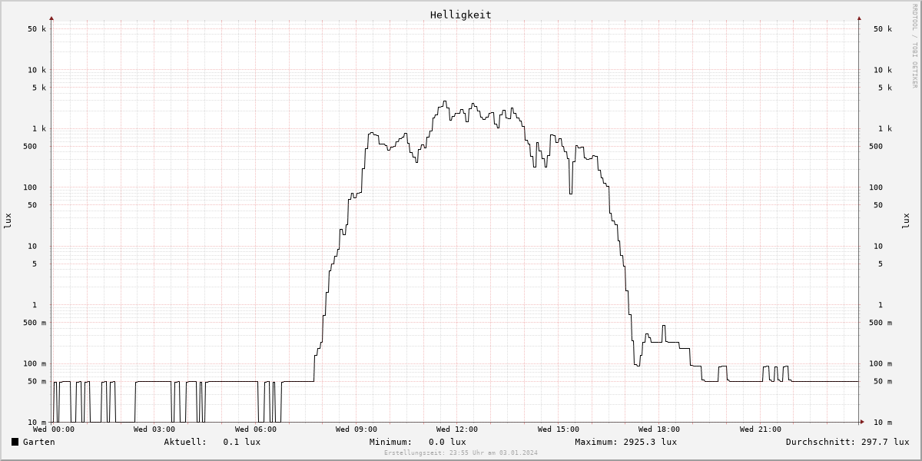
Task: Click the Garten legend label
Action: [38, 442]
